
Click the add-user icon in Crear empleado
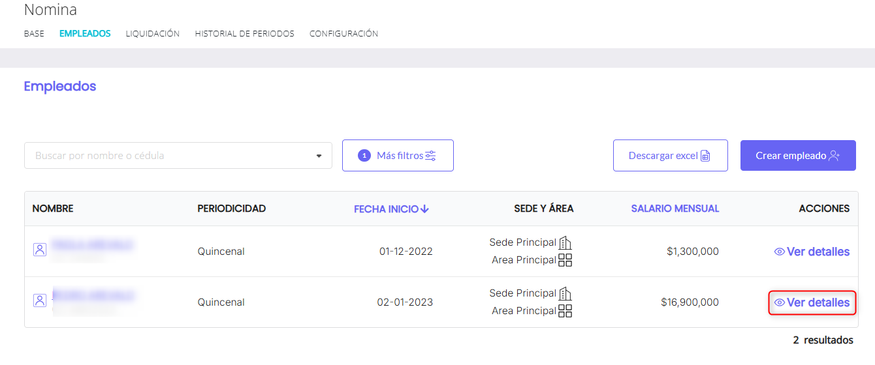pyautogui.click(x=834, y=156)
